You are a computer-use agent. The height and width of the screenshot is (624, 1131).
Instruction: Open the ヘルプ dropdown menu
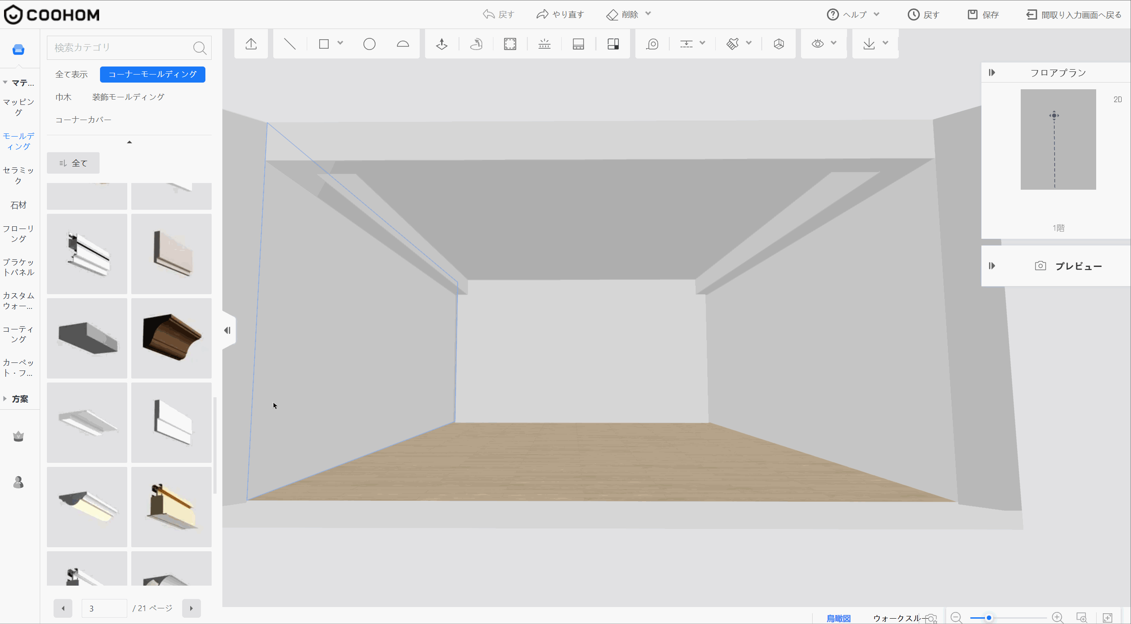pyautogui.click(x=853, y=15)
